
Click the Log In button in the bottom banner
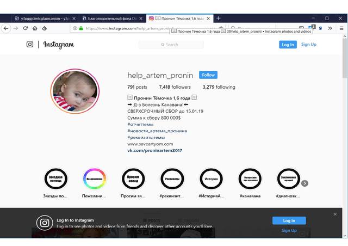(x=289, y=220)
